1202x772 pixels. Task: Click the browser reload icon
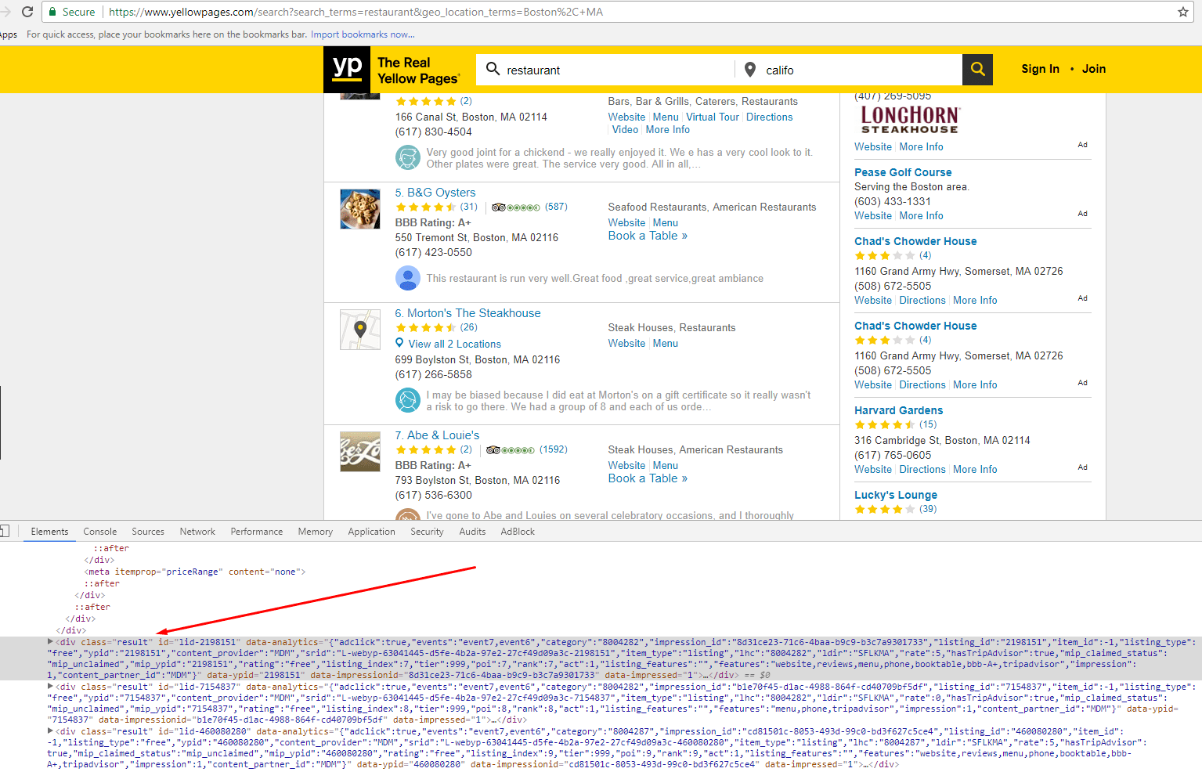point(25,12)
